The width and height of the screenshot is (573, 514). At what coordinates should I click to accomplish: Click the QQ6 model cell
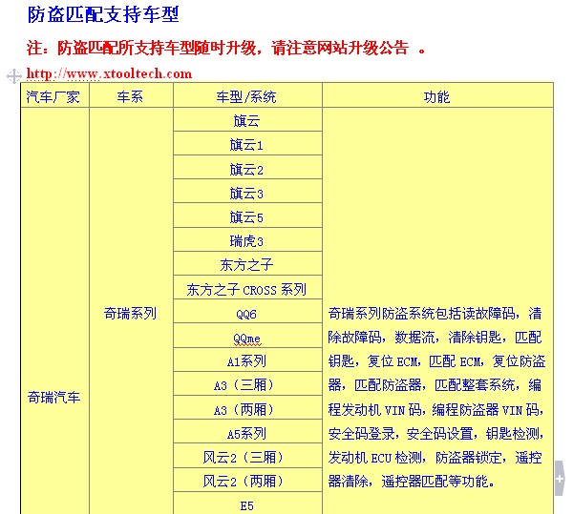pos(246,314)
